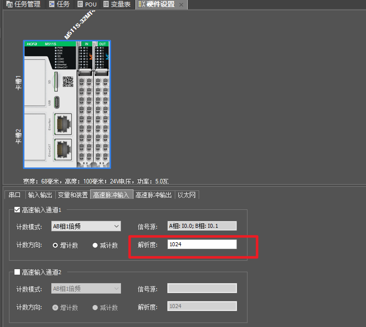Click the USB port on the PLC
The width and height of the screenshot is (366, 327).
point(56,102)
